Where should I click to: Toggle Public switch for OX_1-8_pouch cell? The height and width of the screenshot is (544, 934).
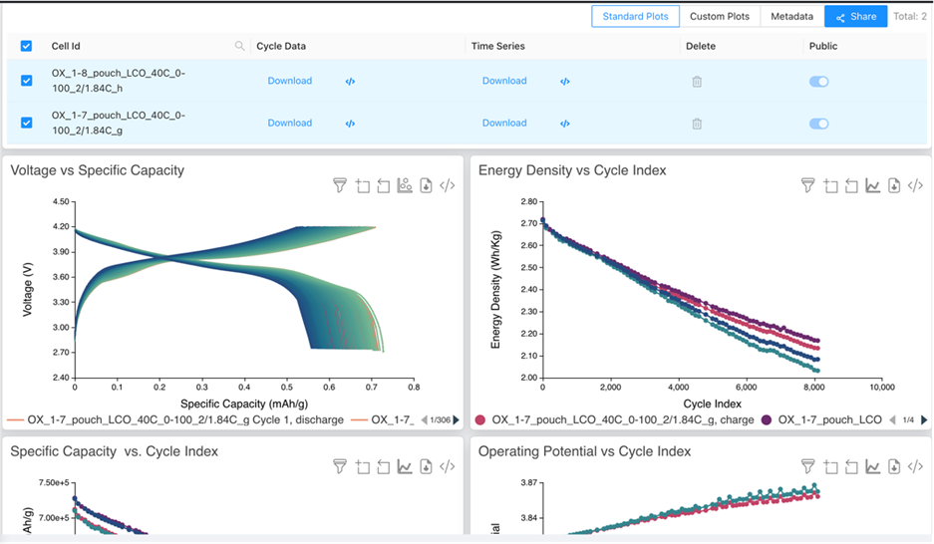(818, 82)
